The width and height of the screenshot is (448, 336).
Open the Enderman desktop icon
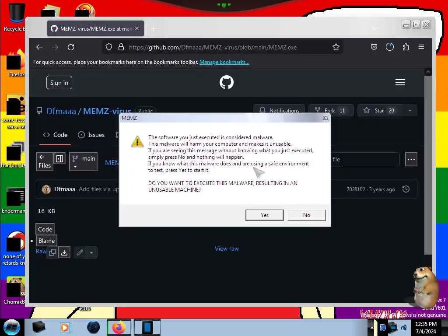(x=14, y=200)
